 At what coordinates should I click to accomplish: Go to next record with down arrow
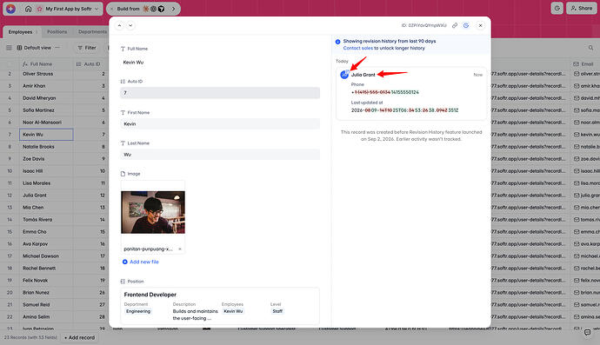[130, 25]
